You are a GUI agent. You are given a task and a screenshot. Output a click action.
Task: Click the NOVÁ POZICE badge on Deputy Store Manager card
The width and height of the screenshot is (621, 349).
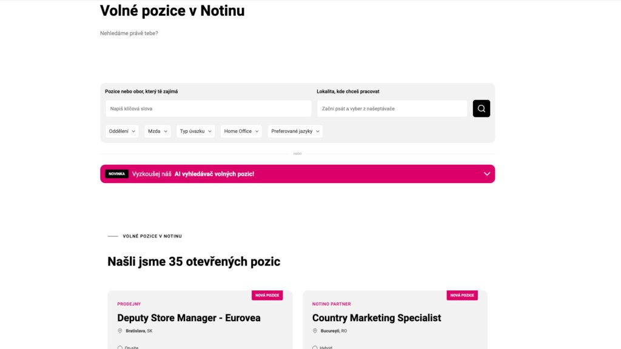[x=267, y=295]
